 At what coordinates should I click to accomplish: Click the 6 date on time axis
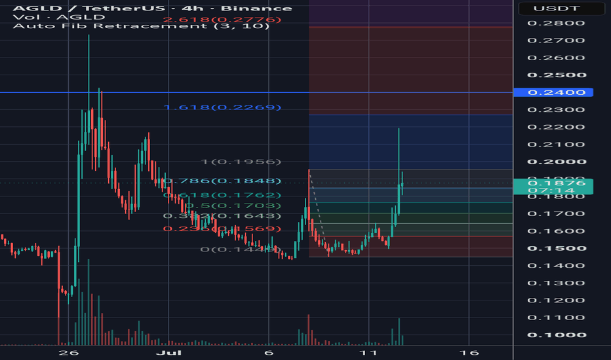269,353
